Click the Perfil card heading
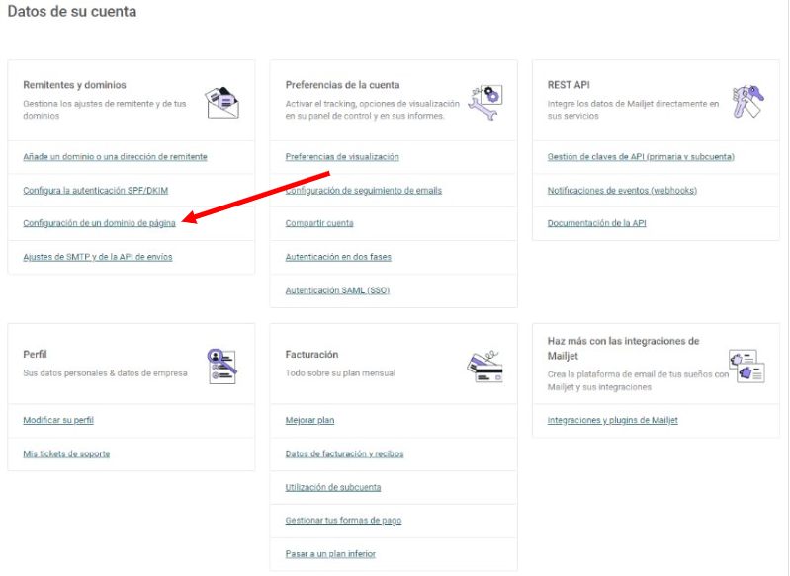The height and width of the screenshot is (576, 790). point(35,355)
